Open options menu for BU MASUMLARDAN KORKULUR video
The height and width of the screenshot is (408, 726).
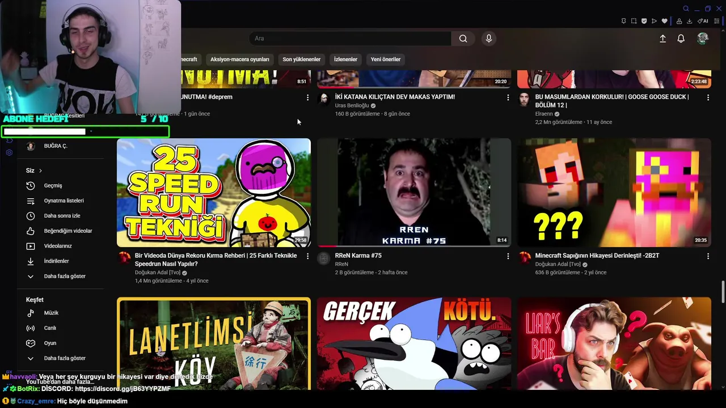[708, 97]
